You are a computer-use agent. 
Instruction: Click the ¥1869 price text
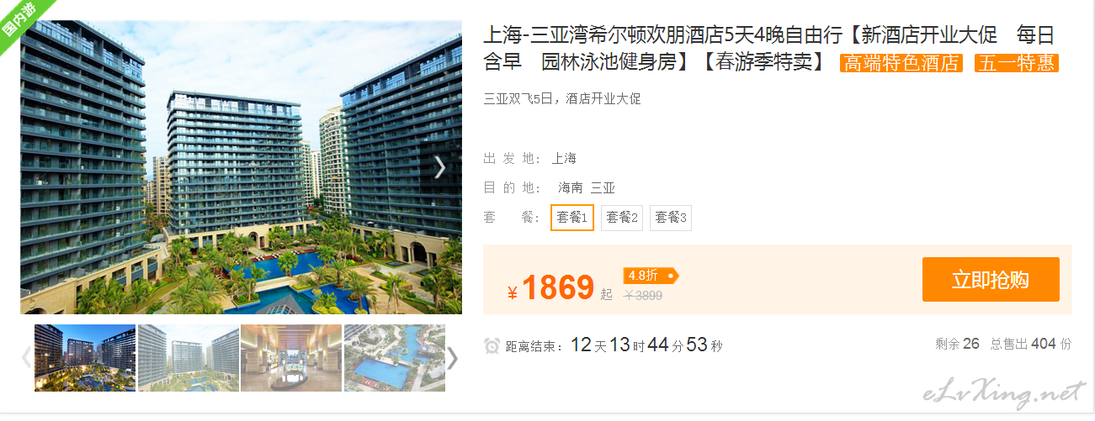(x=550, y=288)
